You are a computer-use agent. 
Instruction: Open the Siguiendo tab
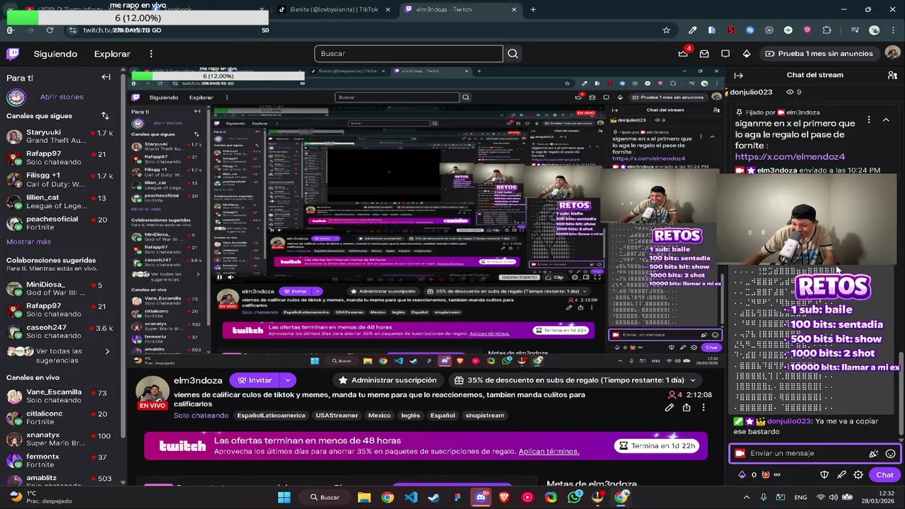[x=55, y=54]
